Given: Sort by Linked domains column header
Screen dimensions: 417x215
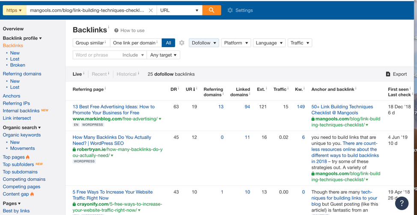Looking at the screenshot, I should tap(240, 92).
